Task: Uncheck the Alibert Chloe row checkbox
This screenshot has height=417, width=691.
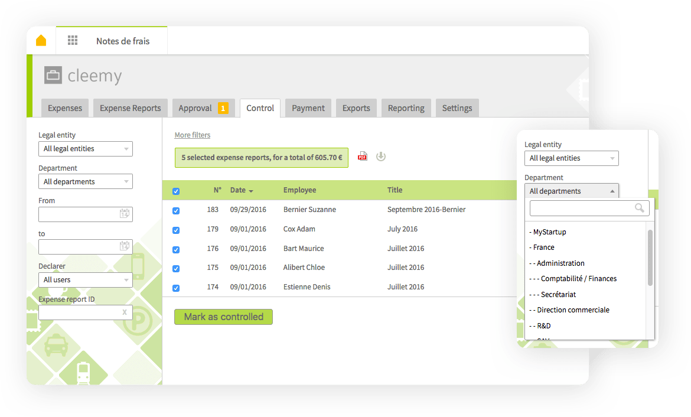Action: point(176,268)
